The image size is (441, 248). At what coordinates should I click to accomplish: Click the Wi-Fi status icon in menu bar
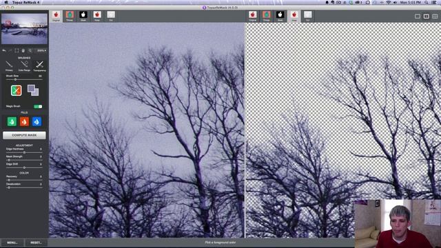click(389, 2)
